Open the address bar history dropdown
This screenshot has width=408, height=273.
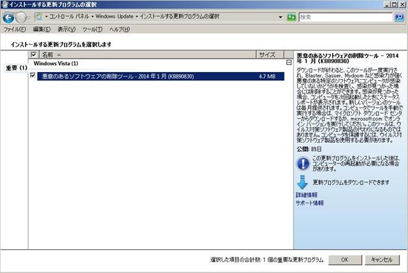(x=280, y=17)
